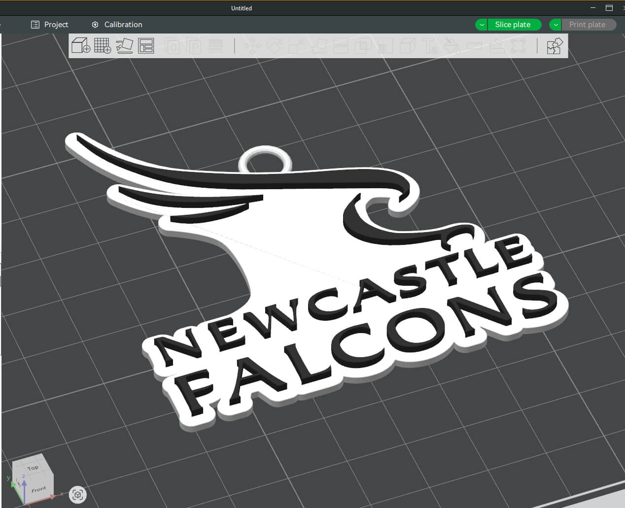Select the Assemble tool
625x508 pixels.
(496, 46)
